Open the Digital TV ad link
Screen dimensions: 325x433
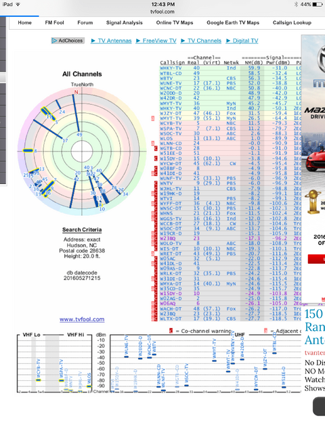pyautogui.click(x=245, y=41)
